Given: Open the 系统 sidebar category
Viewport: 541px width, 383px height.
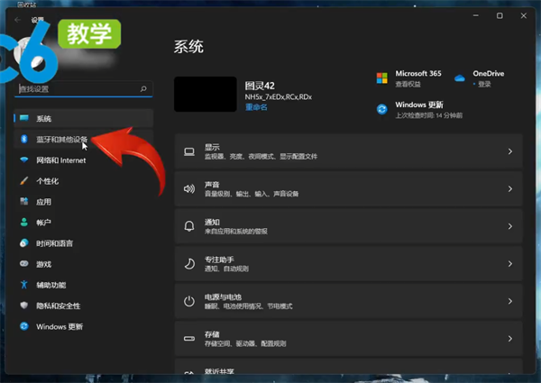Looking at the screenshot, I should click(x=84, y=119).
